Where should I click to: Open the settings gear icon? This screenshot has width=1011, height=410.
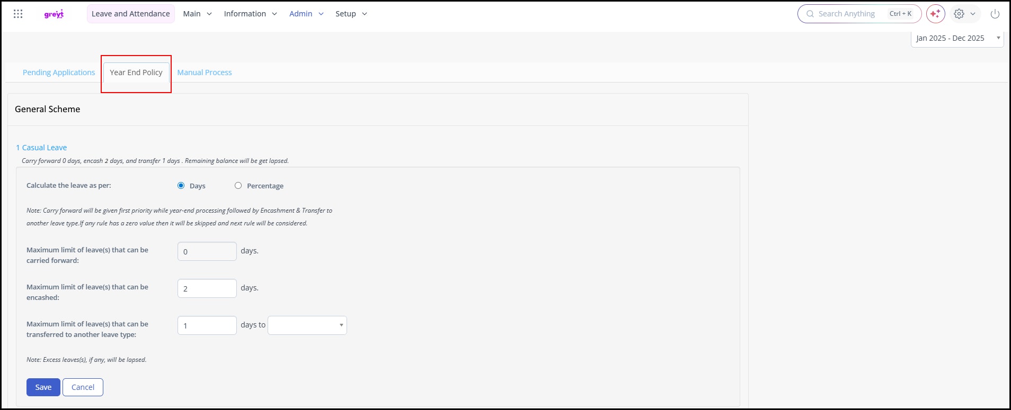click(x=959, y=14)
